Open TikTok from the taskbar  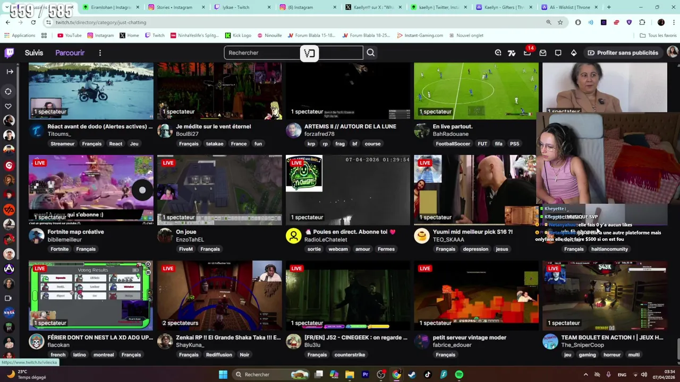point(428,375)
